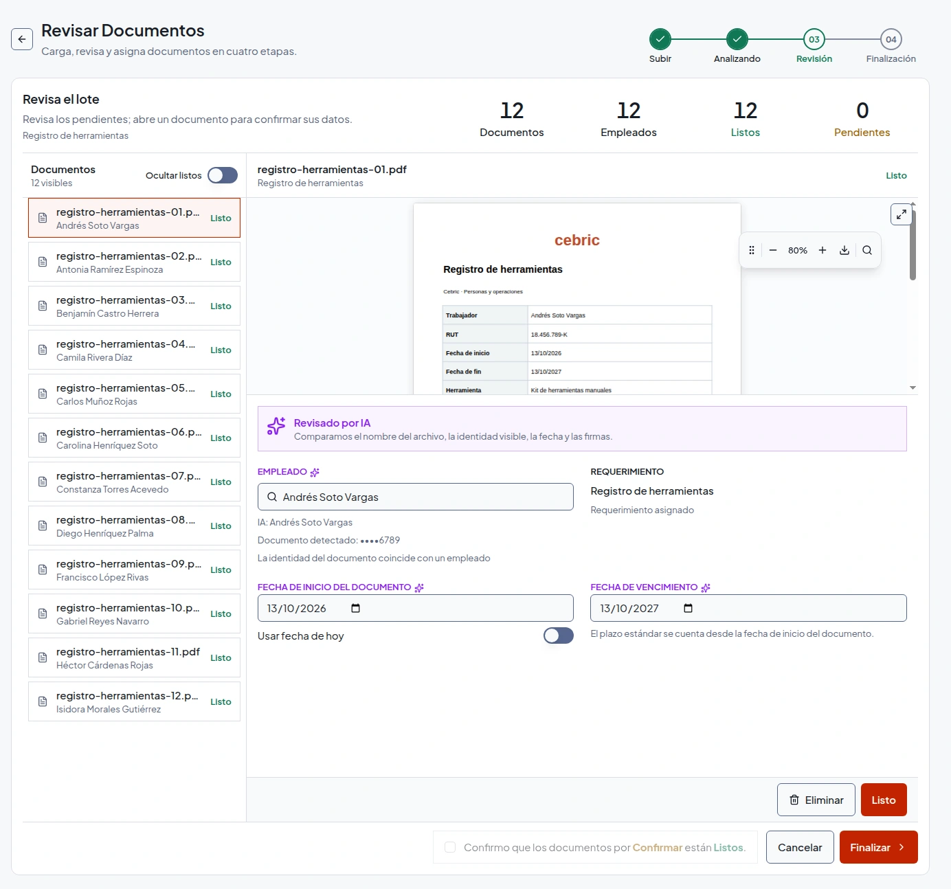Select Gabriel Reyes Navarro document row
The width and height of the screenshot is (951, 889).
click(x=134, y=614)
